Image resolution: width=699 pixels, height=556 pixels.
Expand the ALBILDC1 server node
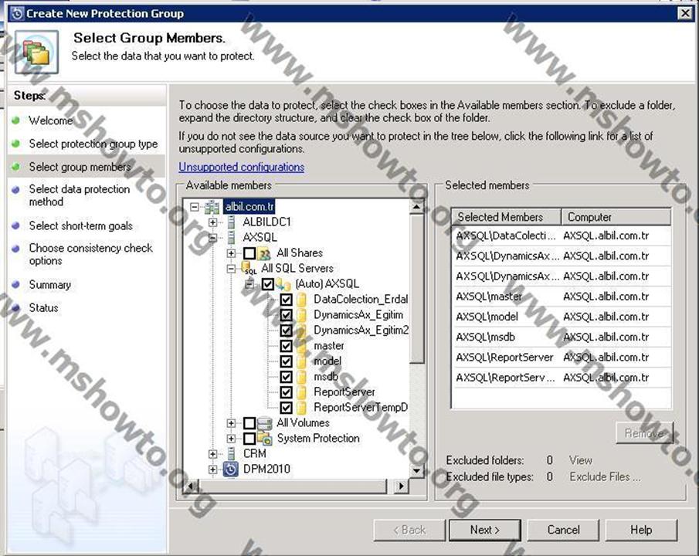click(x=212, y=222)
